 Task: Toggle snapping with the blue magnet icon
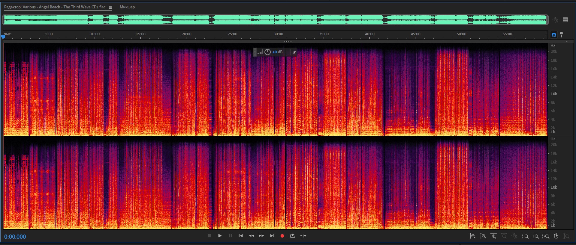[x=554, y=35]
